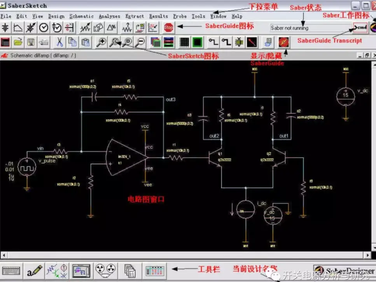Viewport: 376px width, 282px height.
Task: Select the zoom-to-area magnifier icon
Action: pyautogui.click(x=115, y=42)
